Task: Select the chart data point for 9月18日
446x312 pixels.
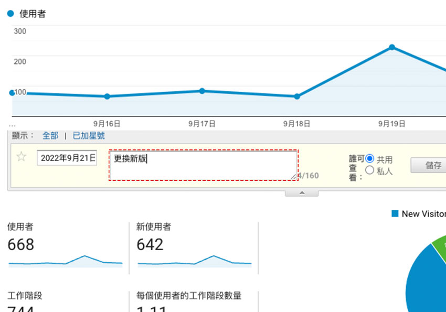Action: (297, 96)
